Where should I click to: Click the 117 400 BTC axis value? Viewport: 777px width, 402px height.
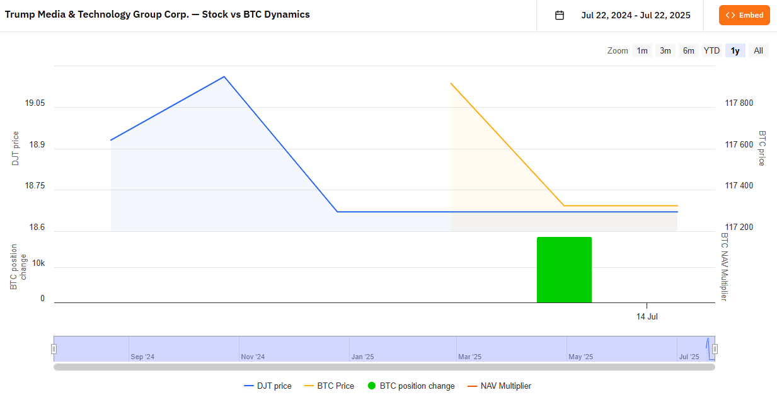point(740,186)
